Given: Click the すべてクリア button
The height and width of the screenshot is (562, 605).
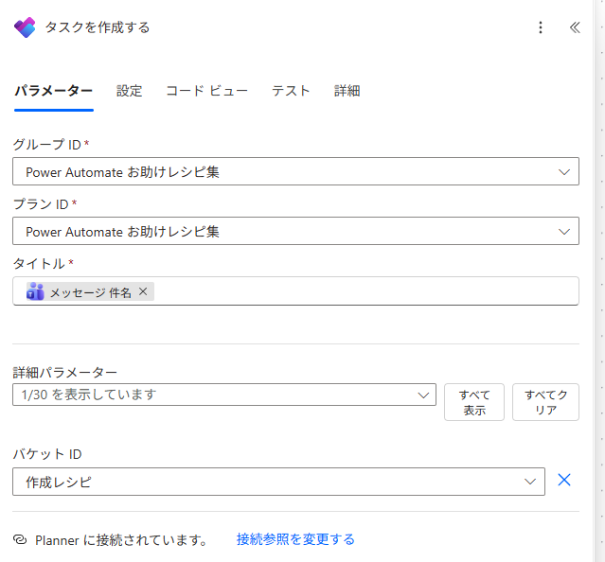Looking at the screenshot, I should [x=545, y=402].
